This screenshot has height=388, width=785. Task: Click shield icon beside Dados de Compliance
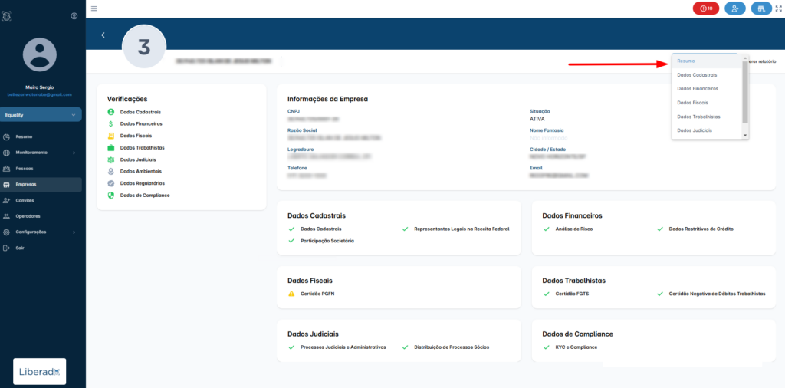pos(111,196)
